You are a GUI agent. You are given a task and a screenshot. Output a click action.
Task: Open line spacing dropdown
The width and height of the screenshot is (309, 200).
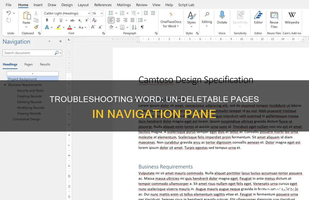(145, 20)
